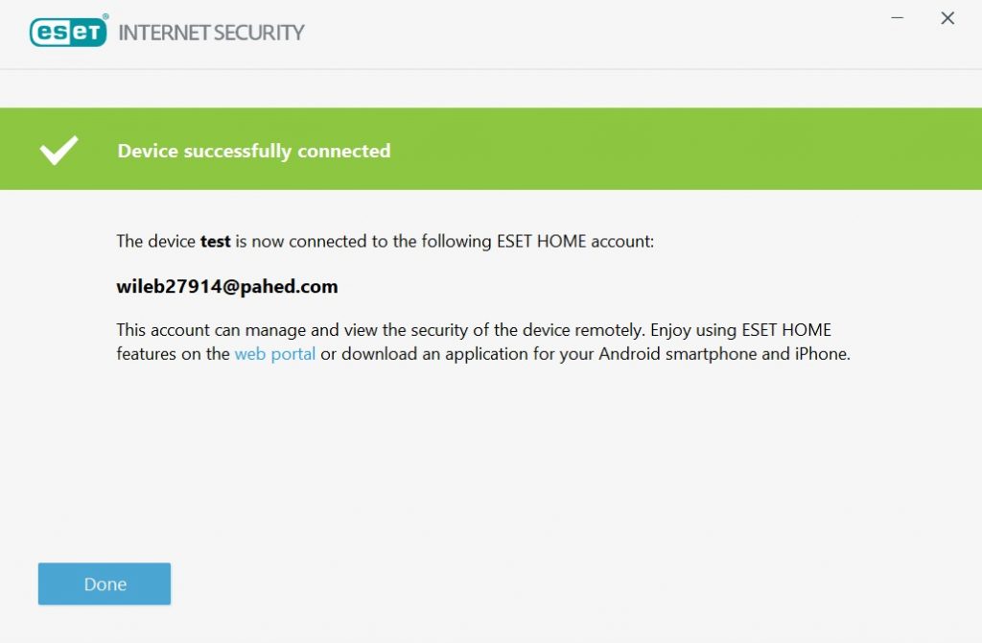This screenshot has width=982, height=643.
Task: Click the 'ESET HOME account:' text
Action: tap(574, 241)
